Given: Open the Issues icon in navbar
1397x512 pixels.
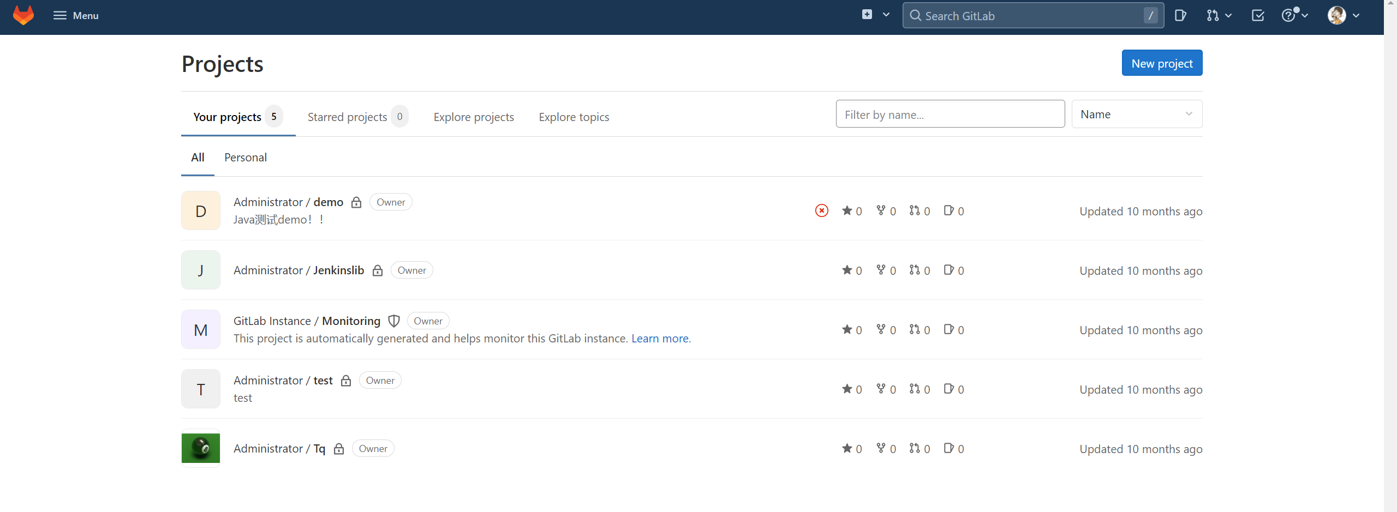Looking at the screenshot, I should click(1180, 15).
